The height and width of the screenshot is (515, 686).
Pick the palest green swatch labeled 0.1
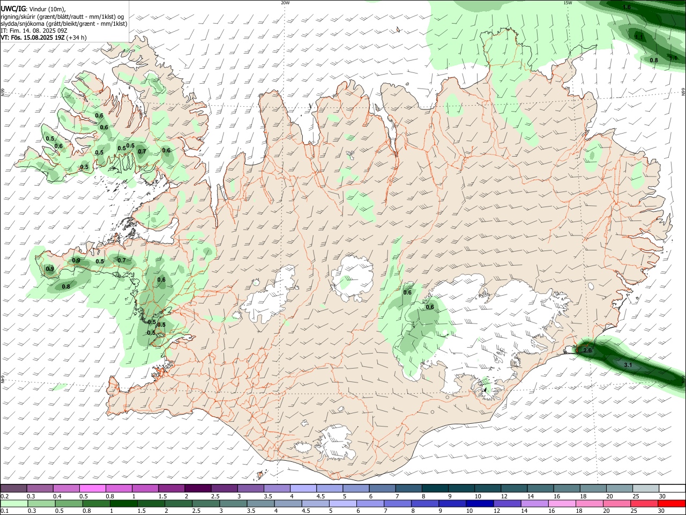coord(14,504)
